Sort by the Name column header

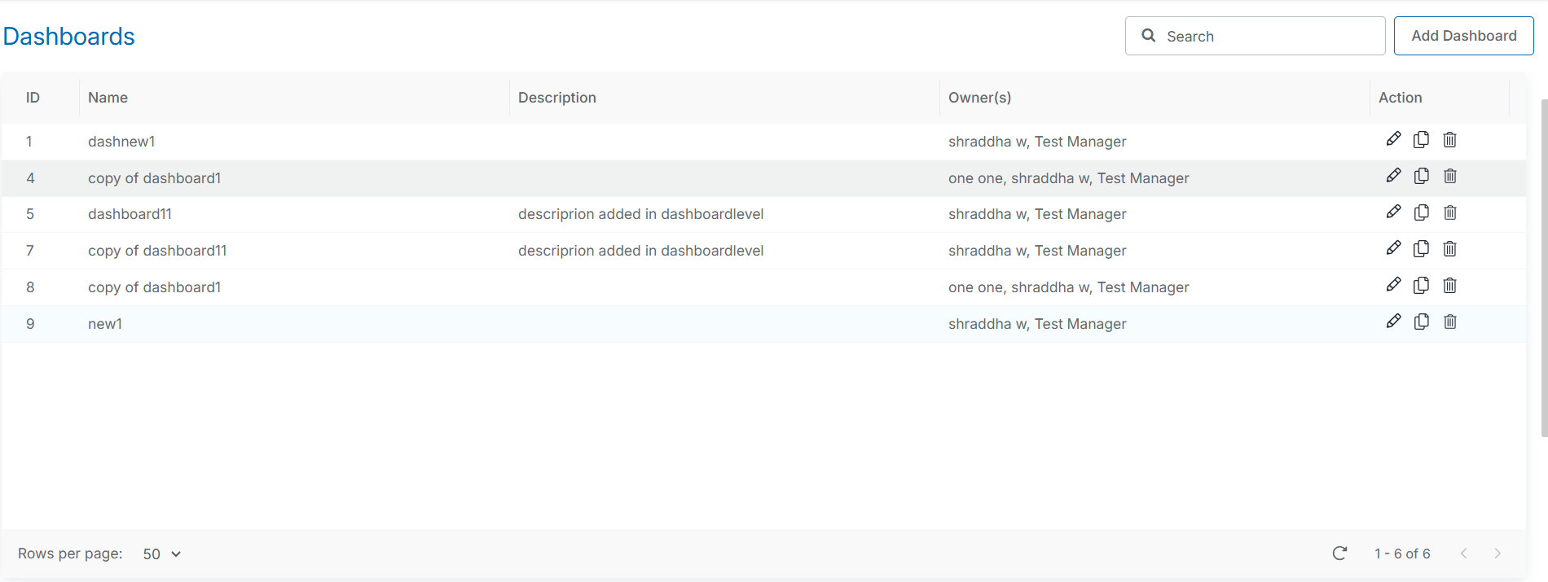pos(108,98)
